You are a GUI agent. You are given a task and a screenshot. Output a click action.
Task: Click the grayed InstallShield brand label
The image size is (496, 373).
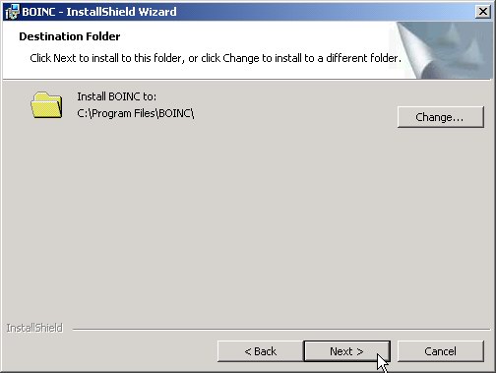coord(34,328)
